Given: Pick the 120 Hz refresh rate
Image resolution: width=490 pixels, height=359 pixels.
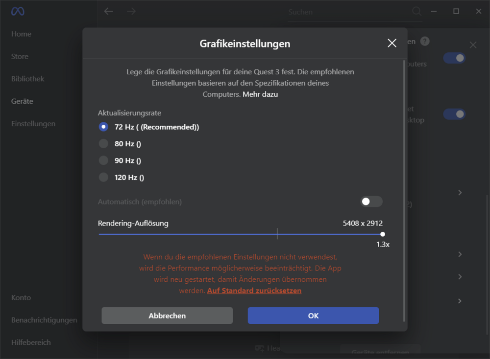Looking at the screenshot, I should point(103,178).
